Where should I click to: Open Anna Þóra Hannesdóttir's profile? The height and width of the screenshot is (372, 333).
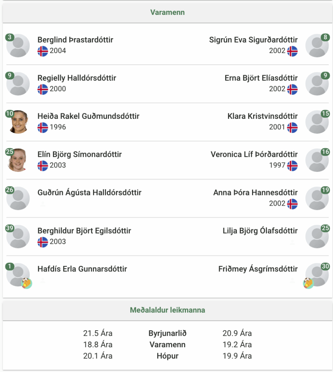click(255, 193)
